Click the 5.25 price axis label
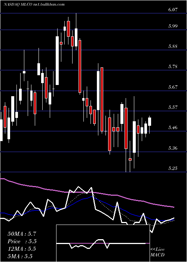Screen dimensions: 187x262 [x=173, y=168]
